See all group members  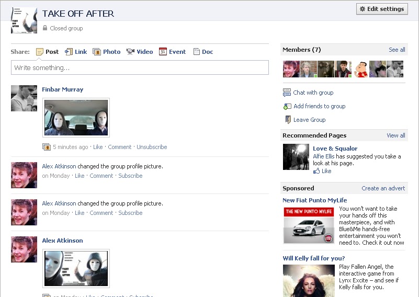pyautogui.click(x=397, y=50)
